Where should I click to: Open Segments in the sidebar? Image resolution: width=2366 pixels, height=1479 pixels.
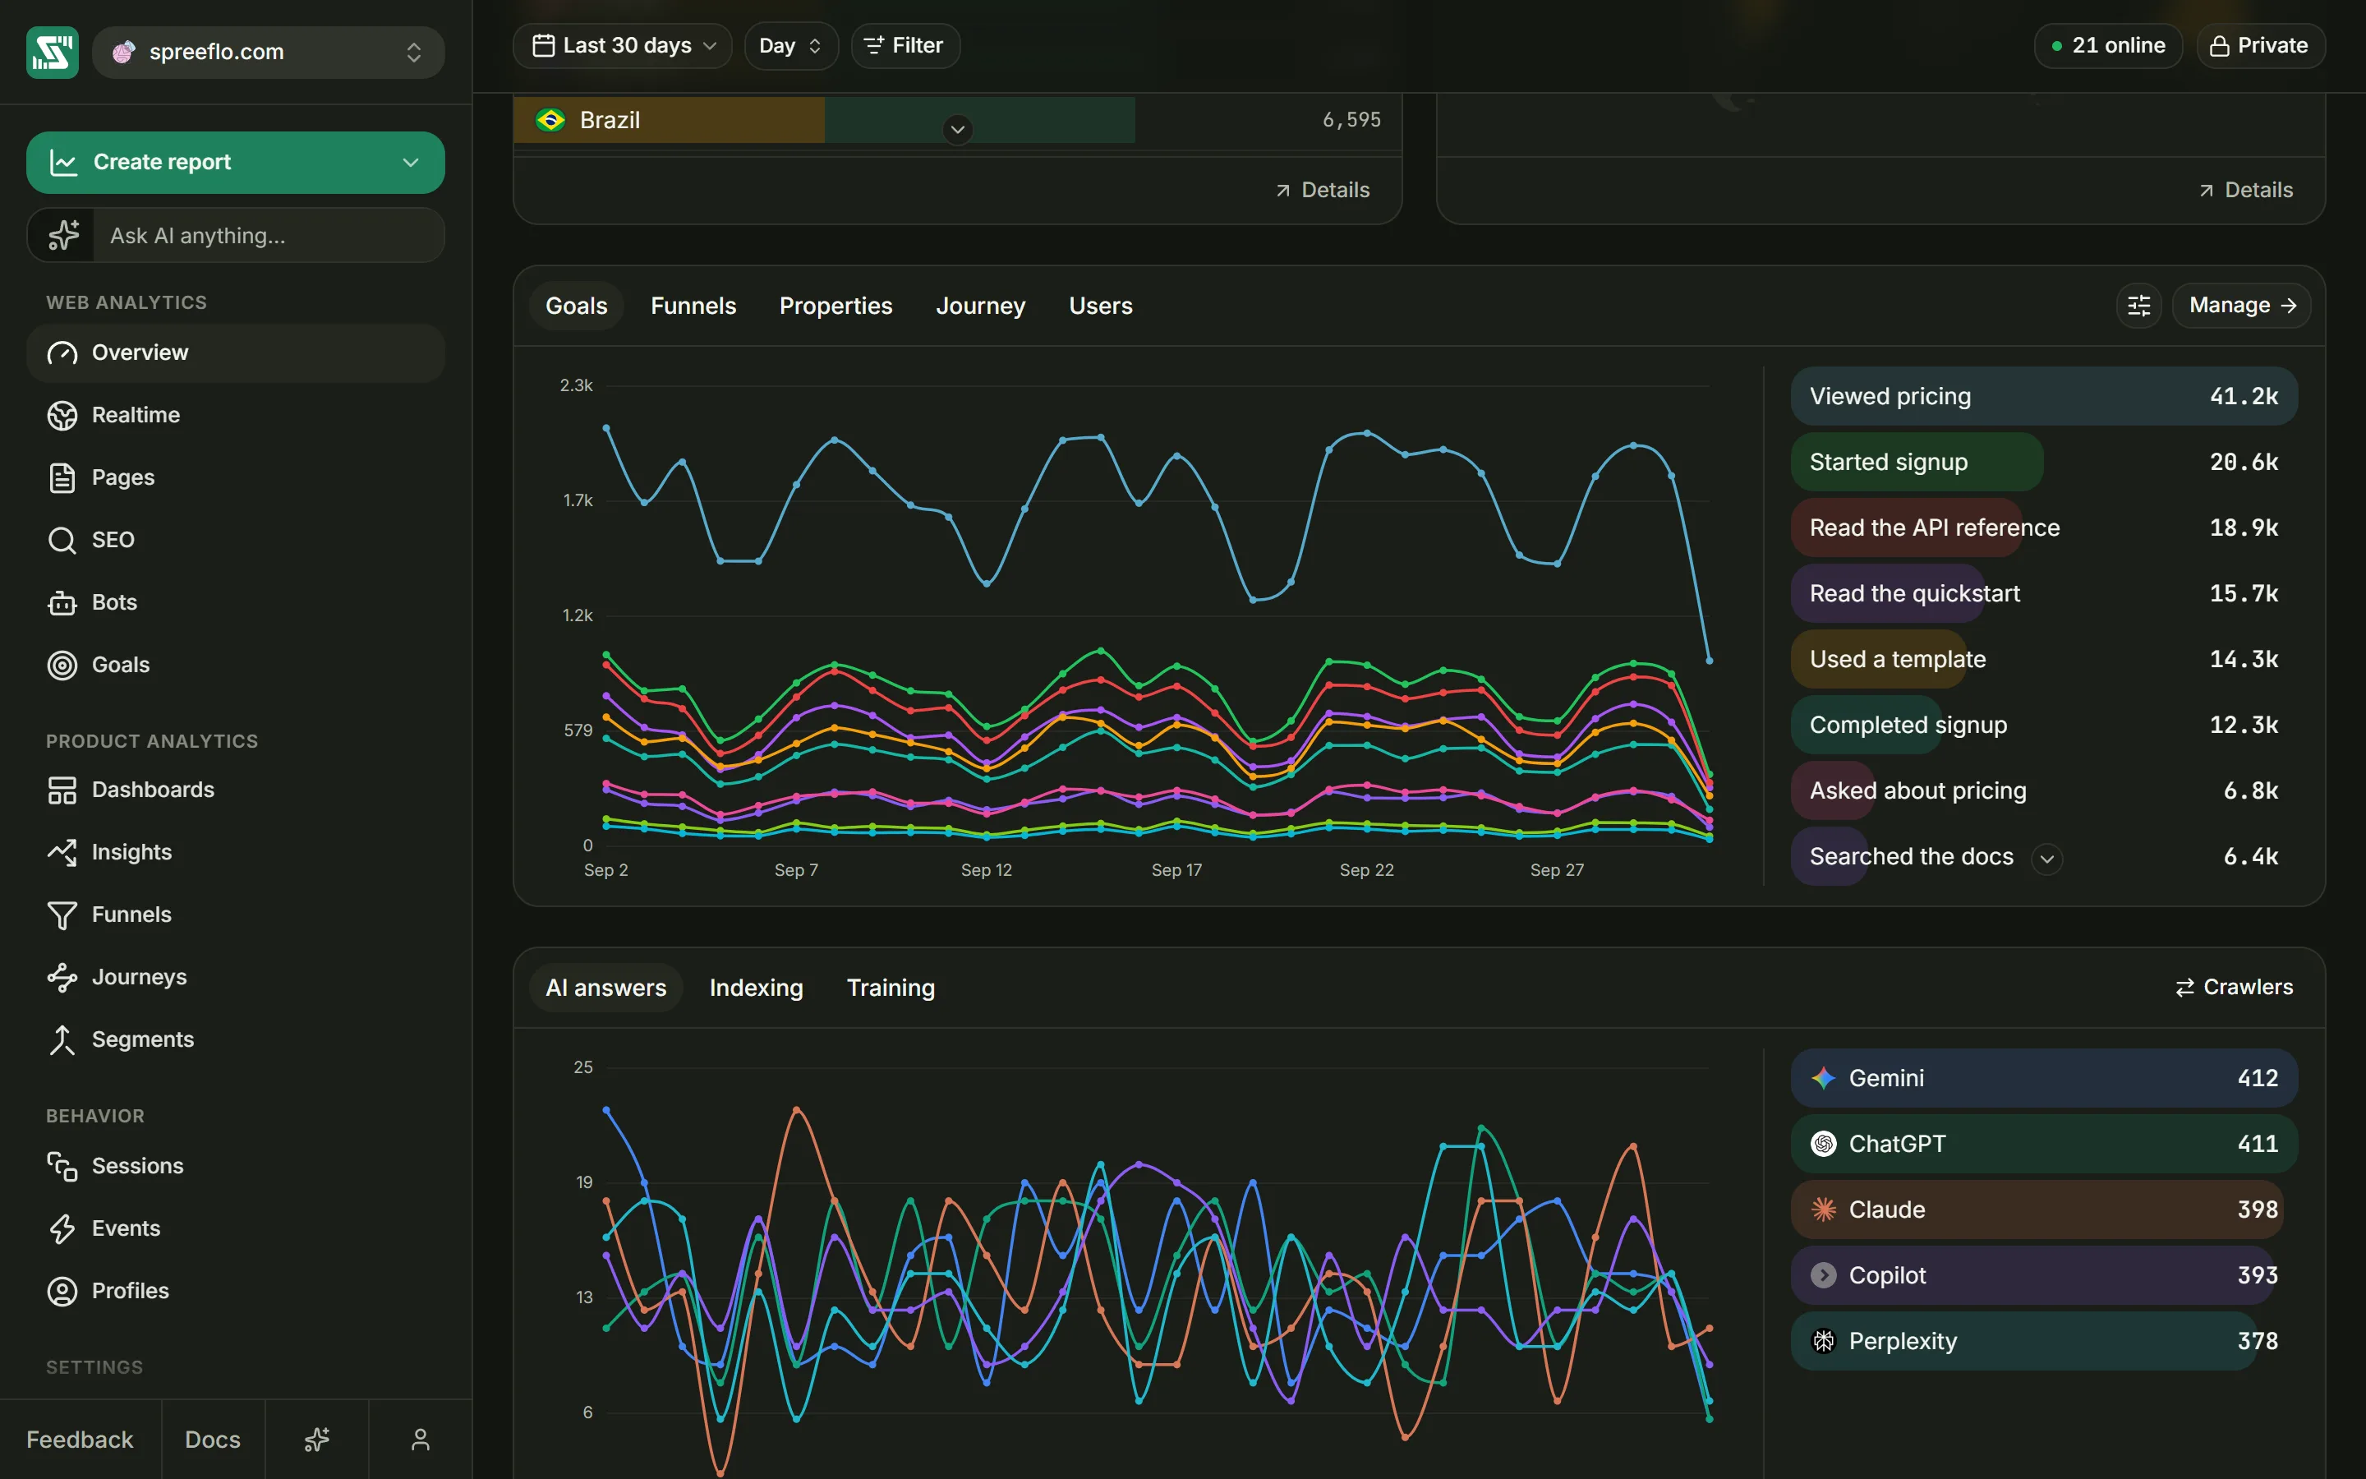tap(236, 1039)
